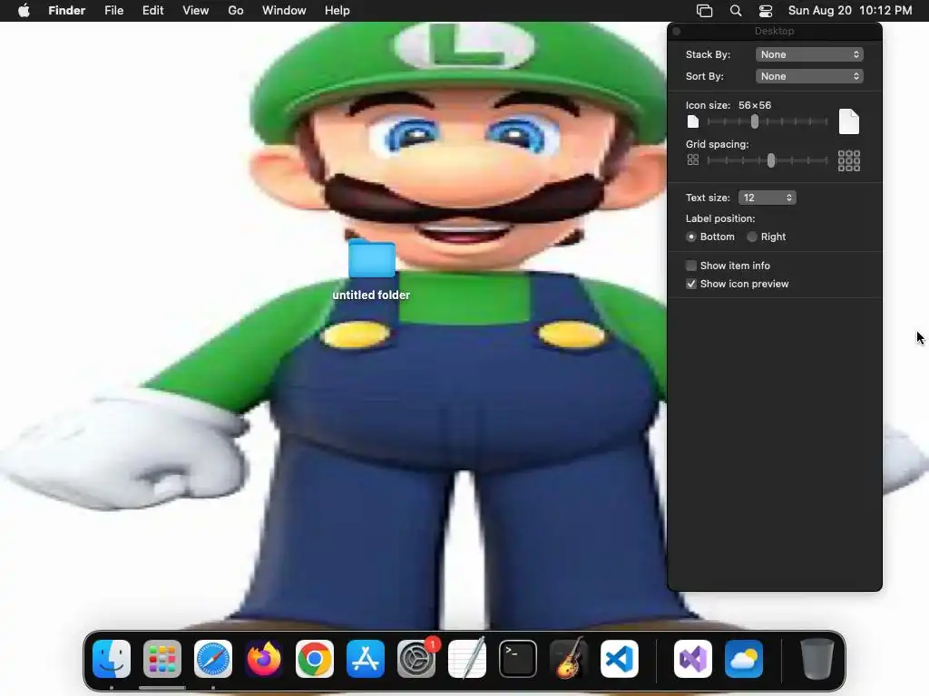
Task: Open System Preferences with the notification badge
Action: click(x=416, y=659)
